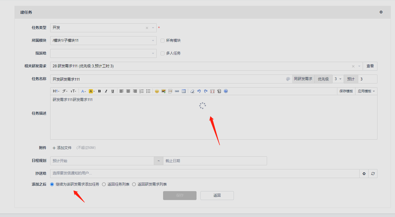Screen dimensions: 395x217
Task: Insert hyperlink in description
Action: [177, 91]
